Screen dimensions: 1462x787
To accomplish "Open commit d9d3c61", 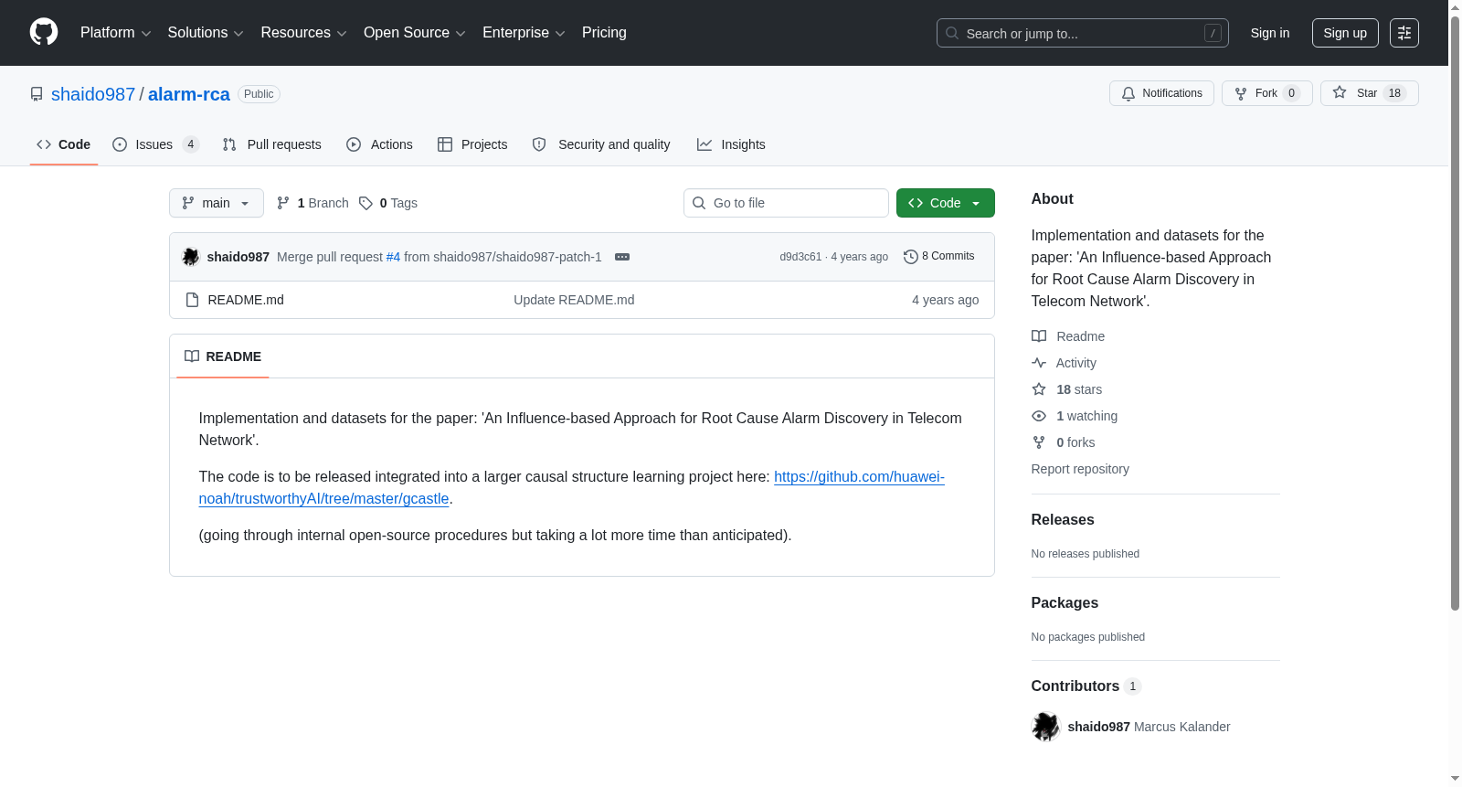I will coord(800,257).
